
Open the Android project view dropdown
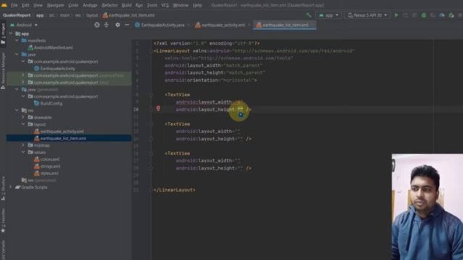coord(24,25)
